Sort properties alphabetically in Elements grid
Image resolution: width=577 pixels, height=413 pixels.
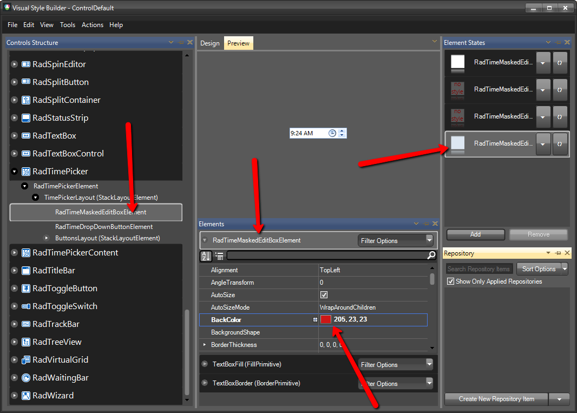pos(206,256)
